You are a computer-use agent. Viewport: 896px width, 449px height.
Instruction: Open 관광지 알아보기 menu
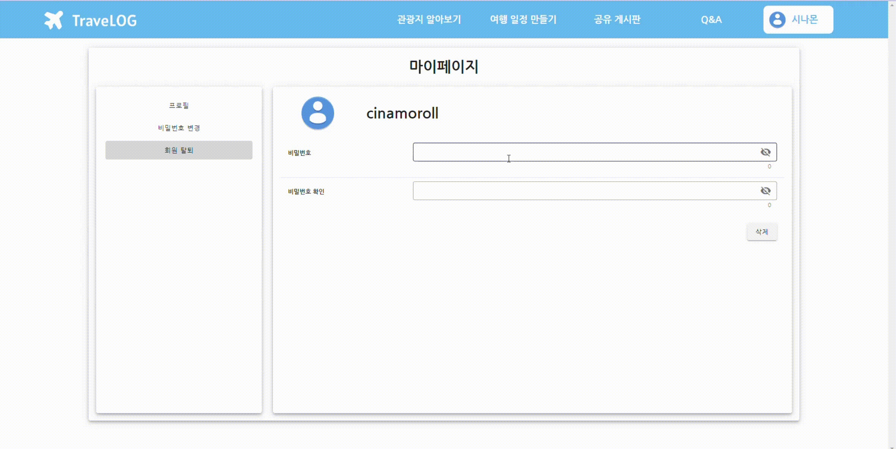429,20
